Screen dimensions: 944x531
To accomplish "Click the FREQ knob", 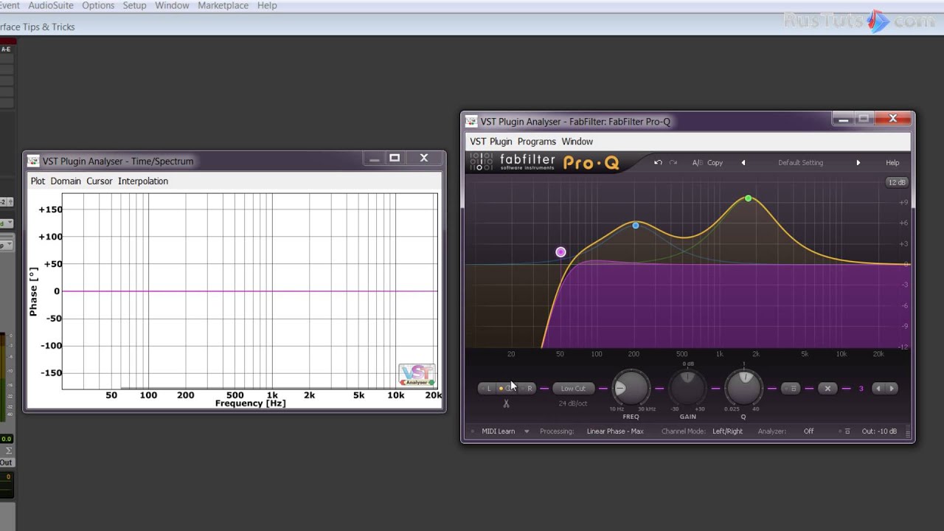I will coord(631,387).
